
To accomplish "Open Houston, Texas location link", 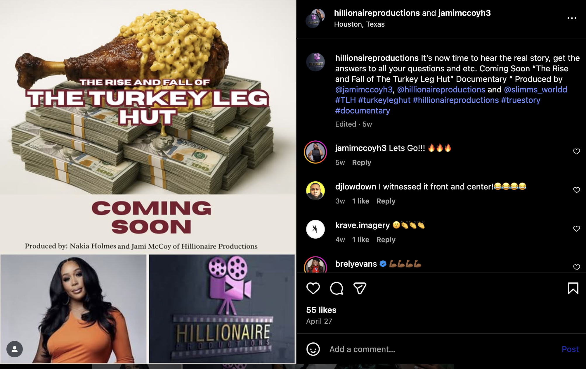I will click(359, 24).
